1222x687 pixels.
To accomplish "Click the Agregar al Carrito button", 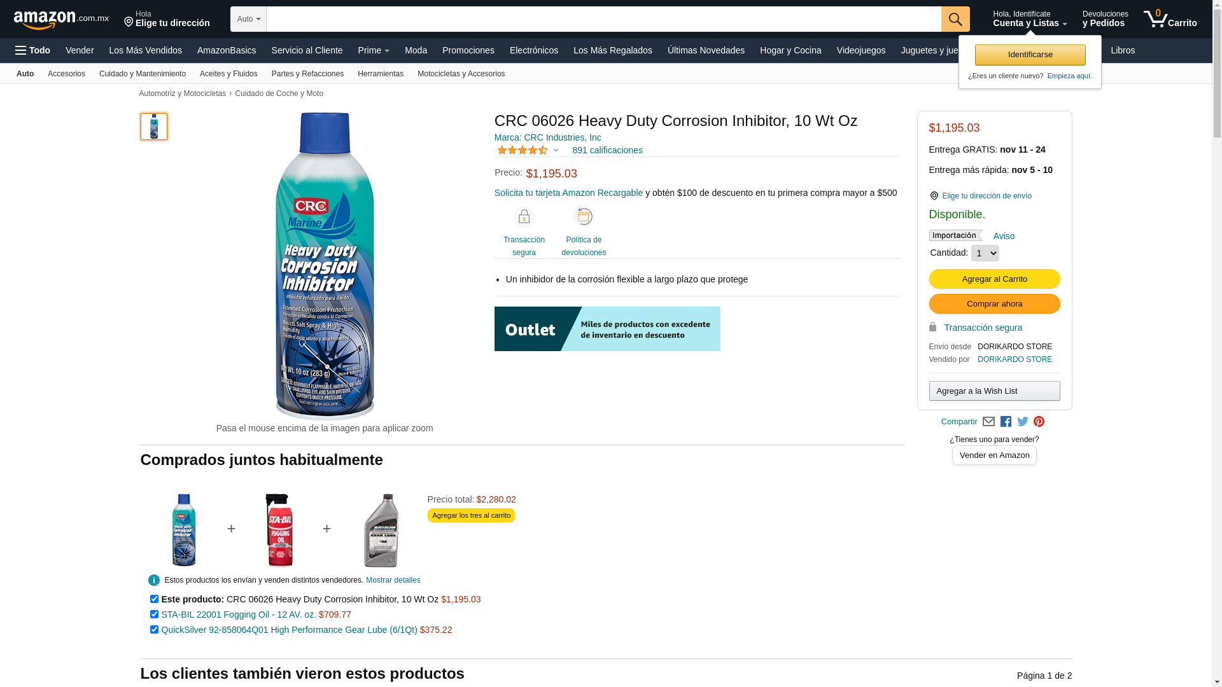I will point(994,279).
